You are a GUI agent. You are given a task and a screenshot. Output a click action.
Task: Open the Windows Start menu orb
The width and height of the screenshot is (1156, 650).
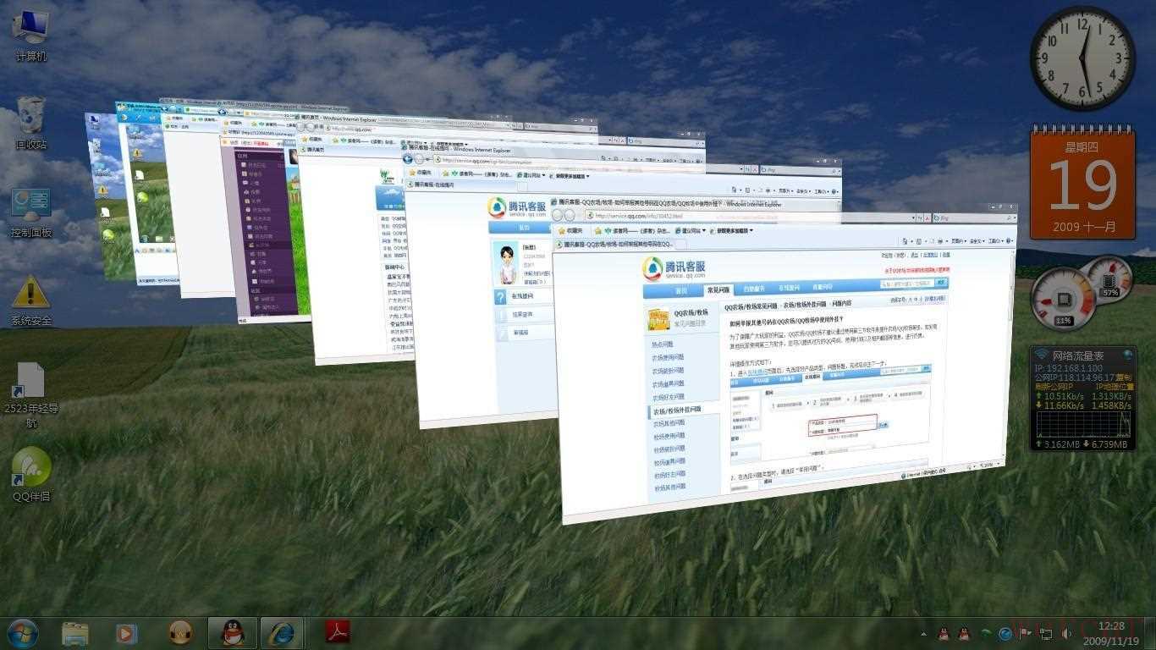tap(23, 632)
